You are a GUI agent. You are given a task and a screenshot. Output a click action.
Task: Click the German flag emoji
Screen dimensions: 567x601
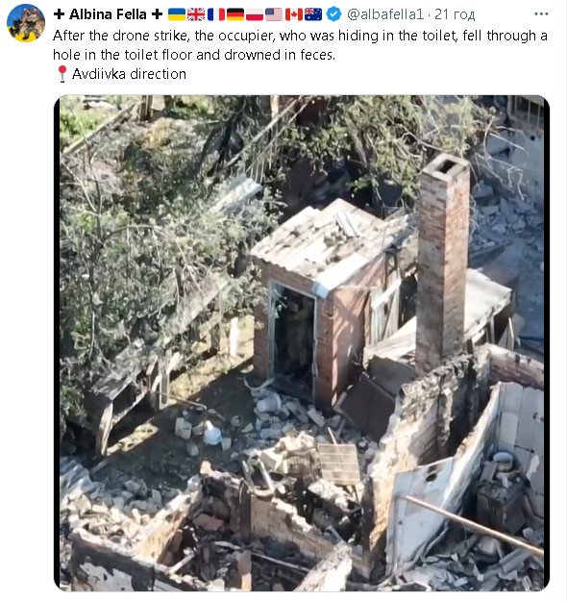coord(235,14)
